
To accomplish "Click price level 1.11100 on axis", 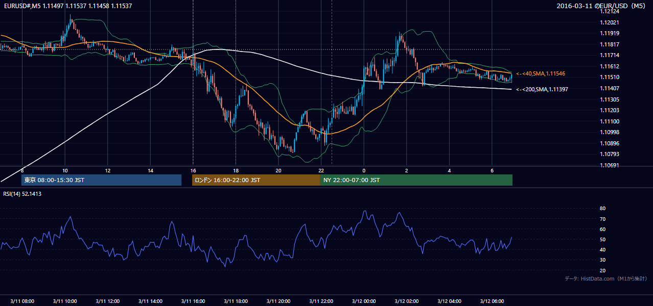I will pyautogui.click(x=609, y=121).
